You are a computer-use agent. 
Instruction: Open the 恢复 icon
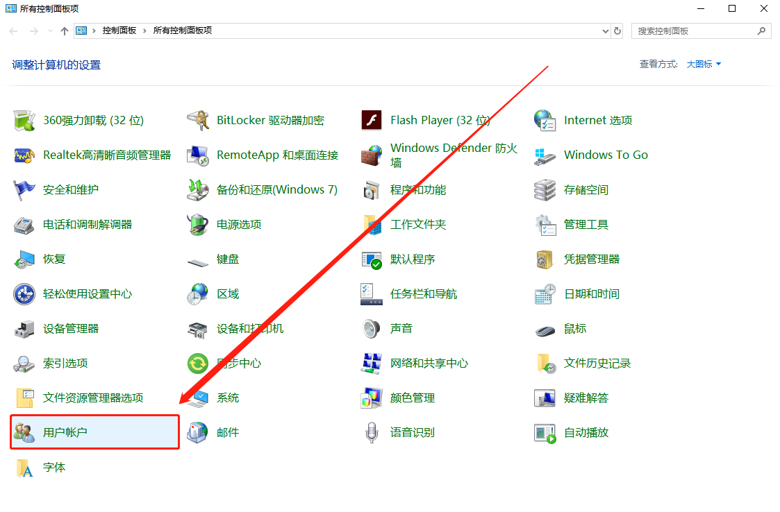coord(24,259)
